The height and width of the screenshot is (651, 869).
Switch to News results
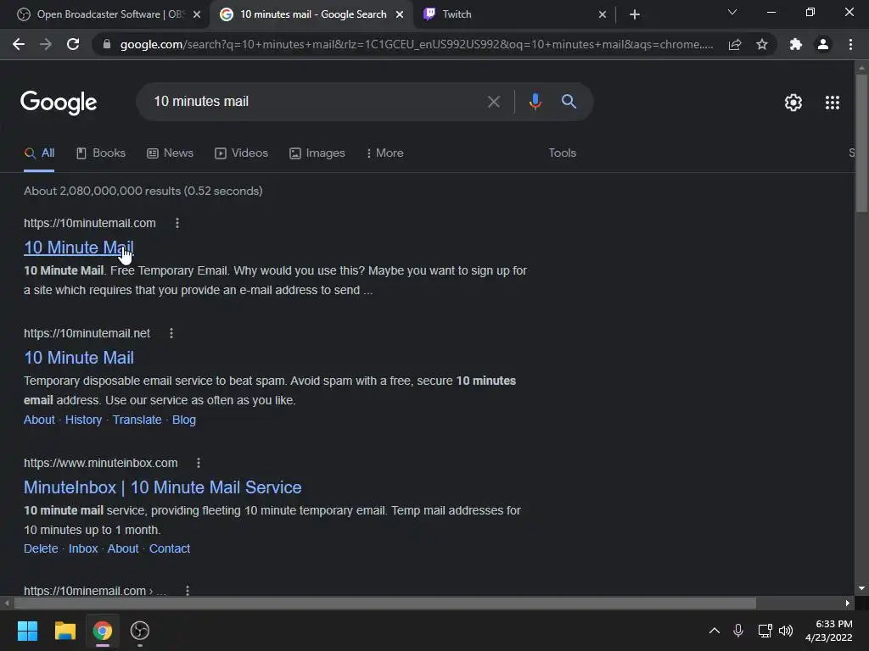tap(170, 153)
